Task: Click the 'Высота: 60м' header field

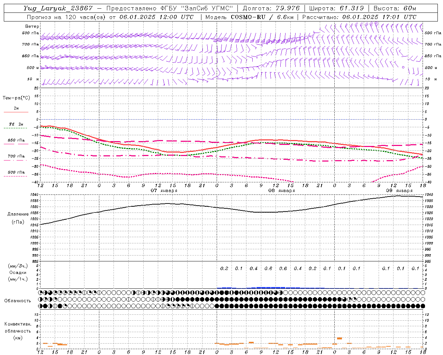Action: 395,8
